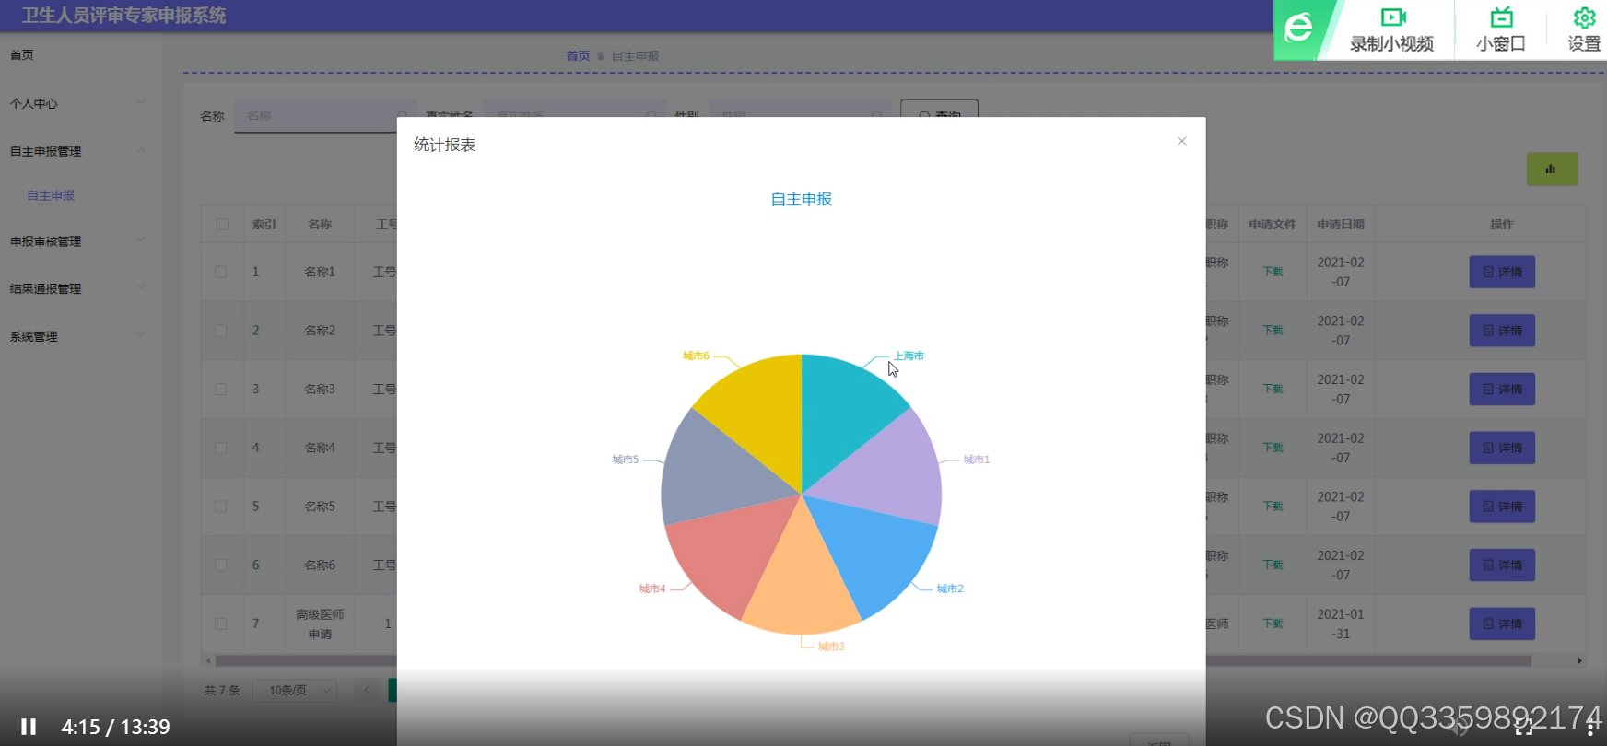Check the checkbox for row 6
The height and width of the screenshot is (746, 1607).
(221, 565)
